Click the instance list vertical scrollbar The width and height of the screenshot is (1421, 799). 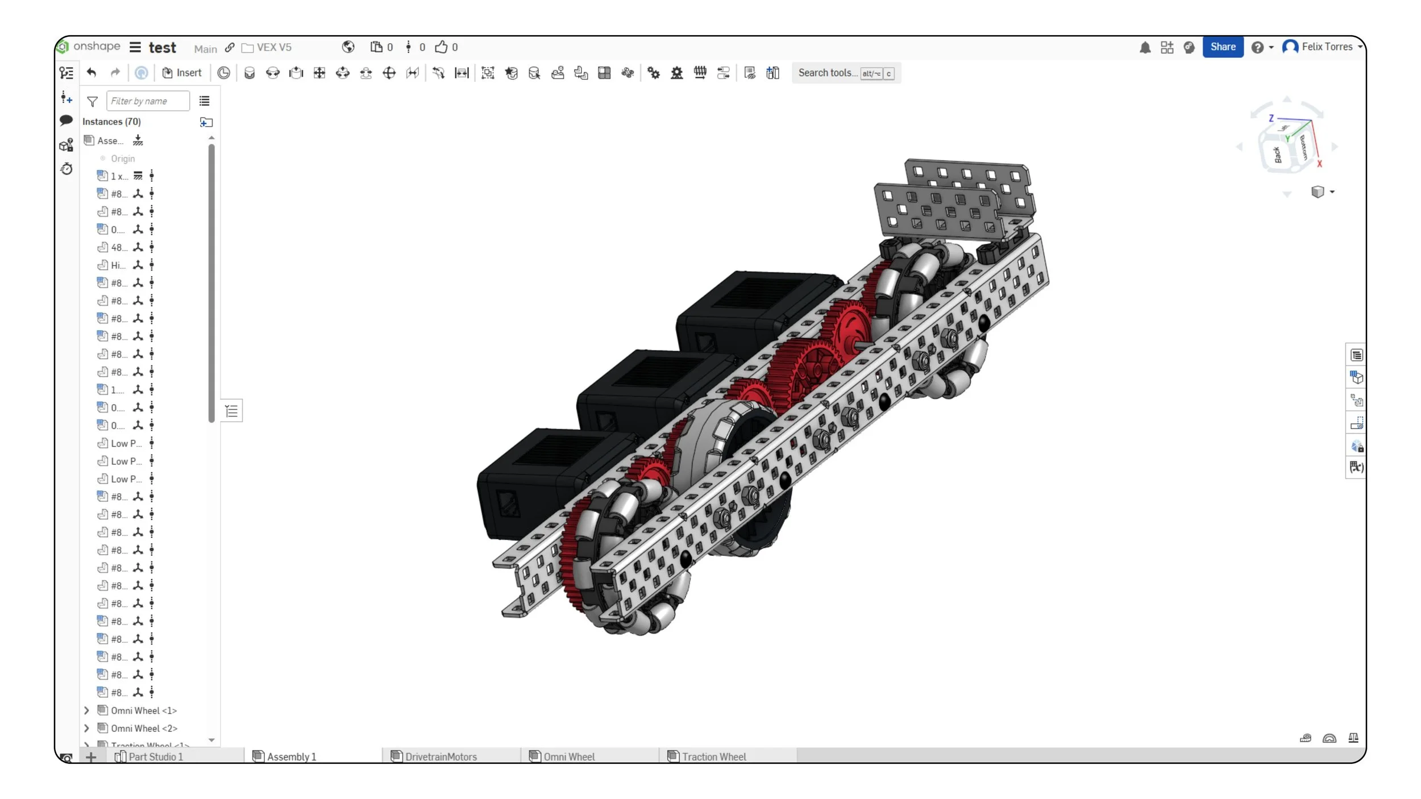[211, 284]
